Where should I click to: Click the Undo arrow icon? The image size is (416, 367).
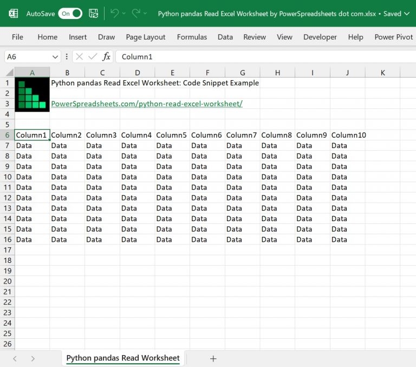click(114, 14)
